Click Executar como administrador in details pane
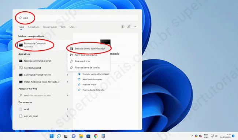The height and width of the screenshot is (140, 238). click(x=96, y=74)
